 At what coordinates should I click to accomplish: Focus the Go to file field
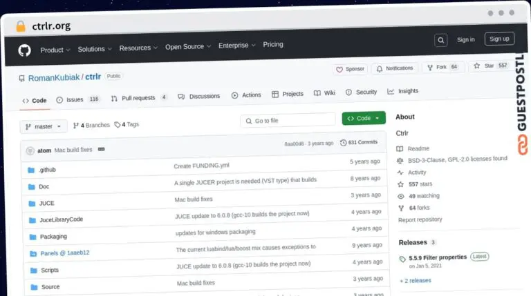click(288, 120)
